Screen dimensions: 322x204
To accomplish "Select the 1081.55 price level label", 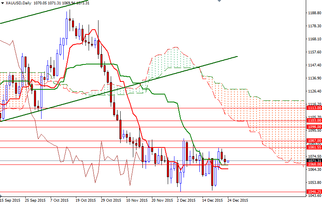I will [x=314, y=147].
